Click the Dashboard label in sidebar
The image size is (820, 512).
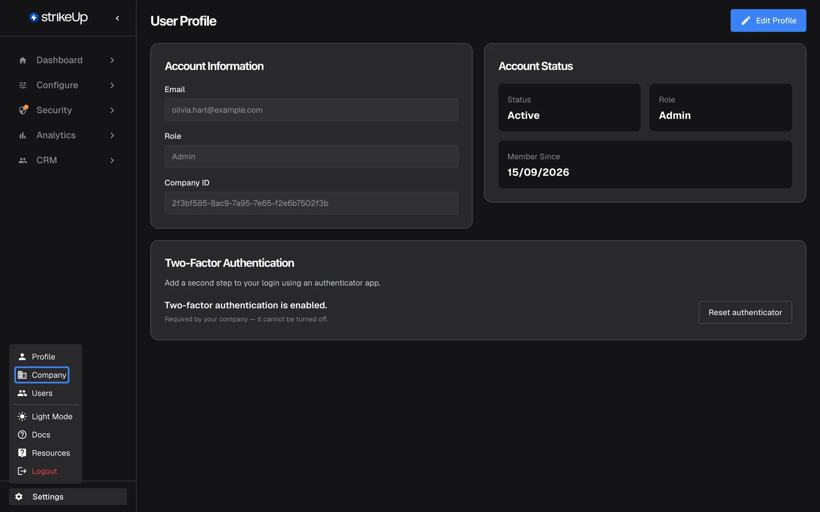(x=60, y=60)
